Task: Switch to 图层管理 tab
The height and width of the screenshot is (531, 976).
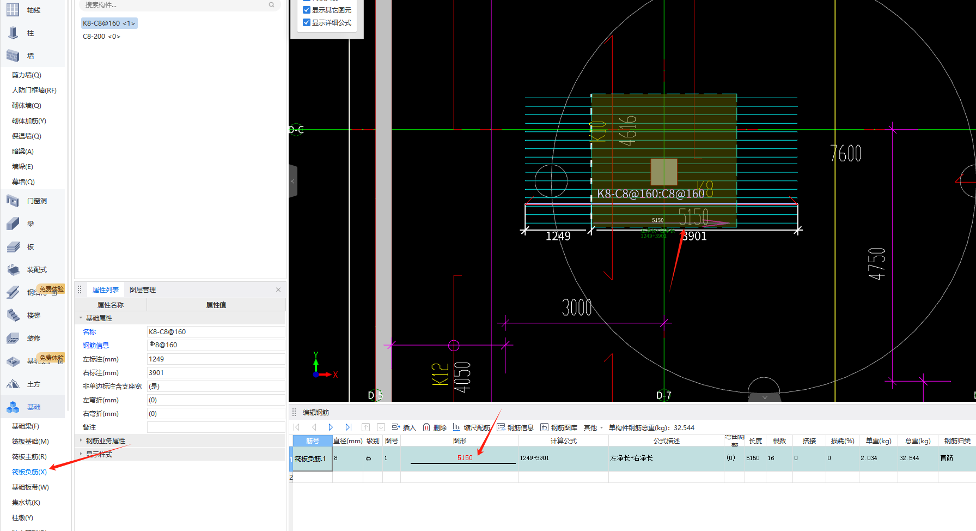Action: [x=143, y=290]
